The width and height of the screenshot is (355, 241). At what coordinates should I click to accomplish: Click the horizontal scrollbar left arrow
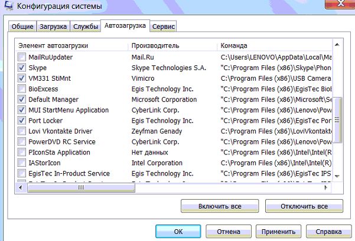21,187
